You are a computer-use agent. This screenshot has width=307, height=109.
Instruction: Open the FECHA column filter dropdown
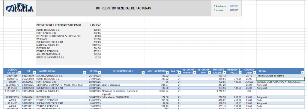click(100, 72)
